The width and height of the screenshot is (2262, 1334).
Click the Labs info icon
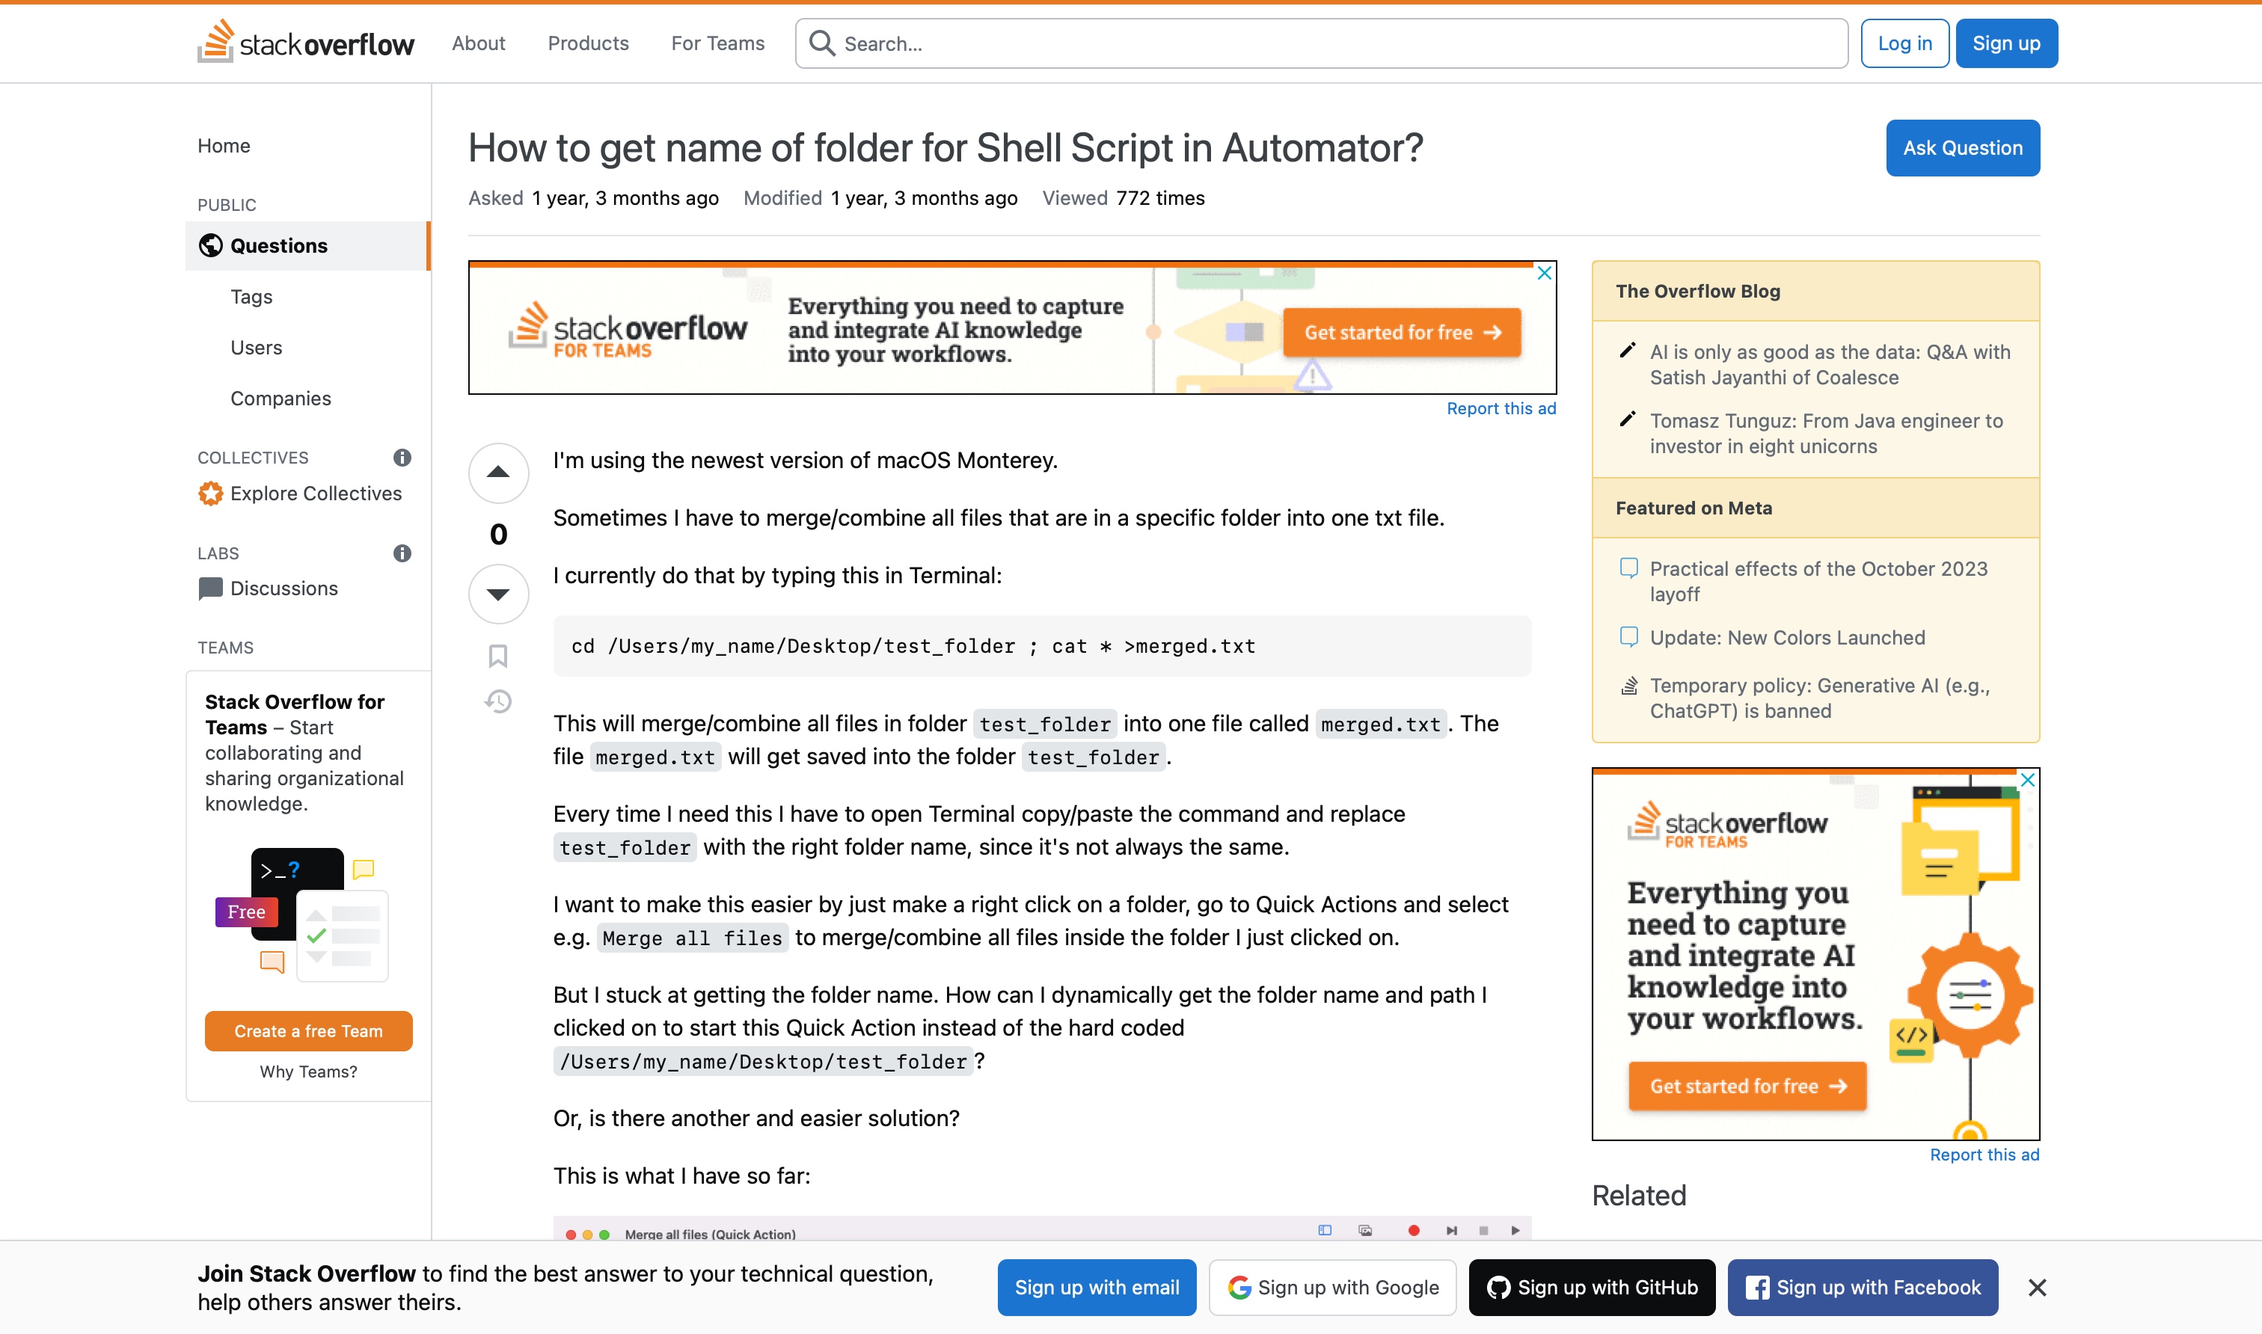click(402, 553)
